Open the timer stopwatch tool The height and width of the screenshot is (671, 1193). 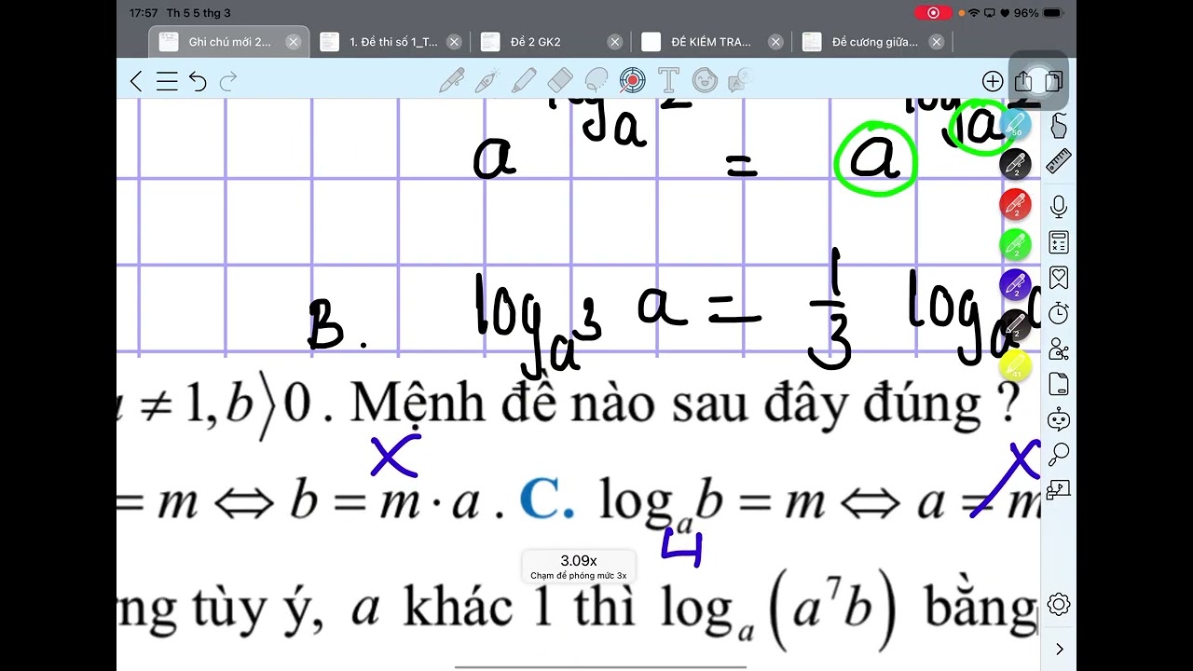pyautogui.click(x=1059, y=313)
